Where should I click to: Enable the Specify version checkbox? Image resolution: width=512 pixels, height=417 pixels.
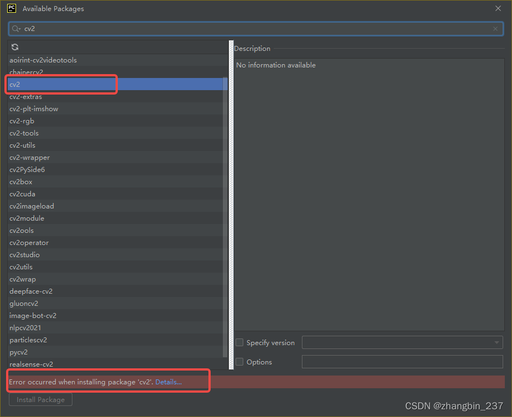239,342
